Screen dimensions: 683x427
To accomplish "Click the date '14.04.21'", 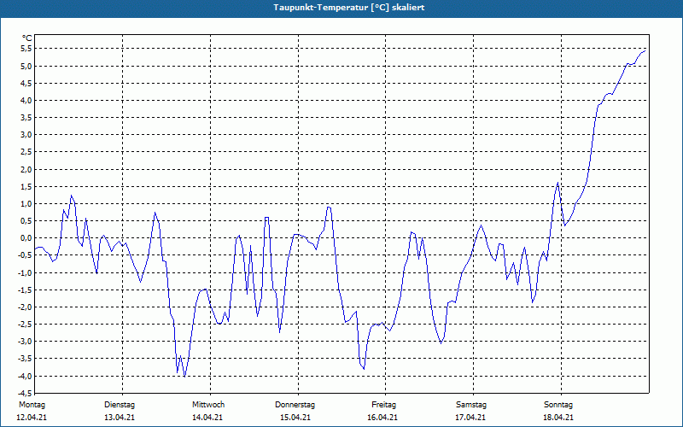I will coord(207,418).
